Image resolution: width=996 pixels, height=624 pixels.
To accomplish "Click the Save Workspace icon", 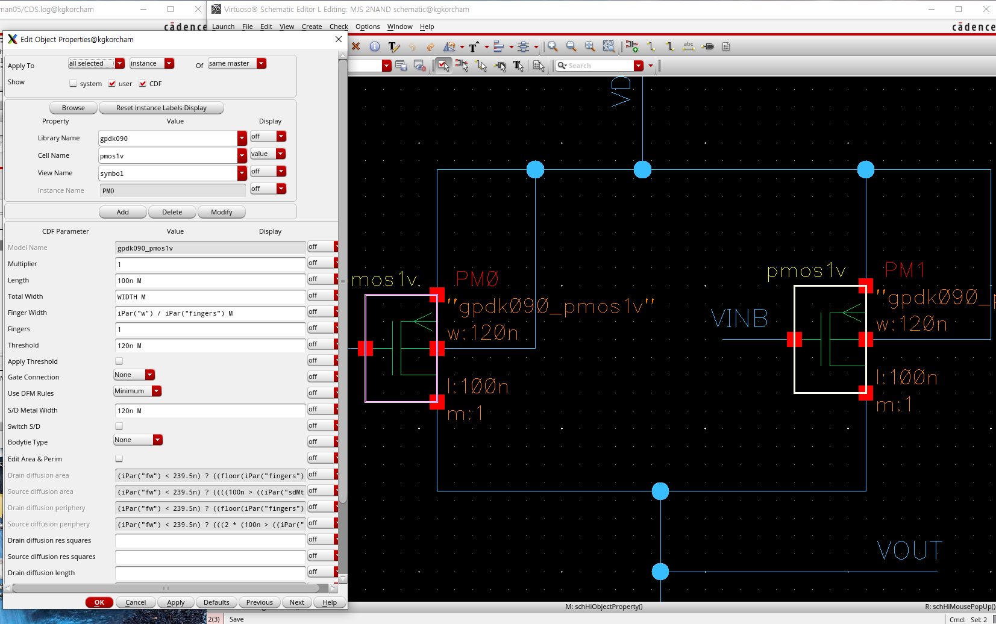I will (401, 66).
